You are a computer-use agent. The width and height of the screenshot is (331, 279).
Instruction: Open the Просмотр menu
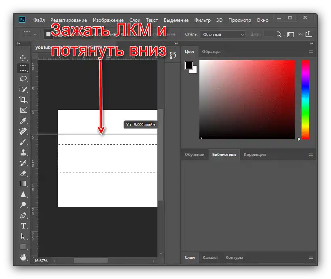pyautogui.click(x=240, y=20)
